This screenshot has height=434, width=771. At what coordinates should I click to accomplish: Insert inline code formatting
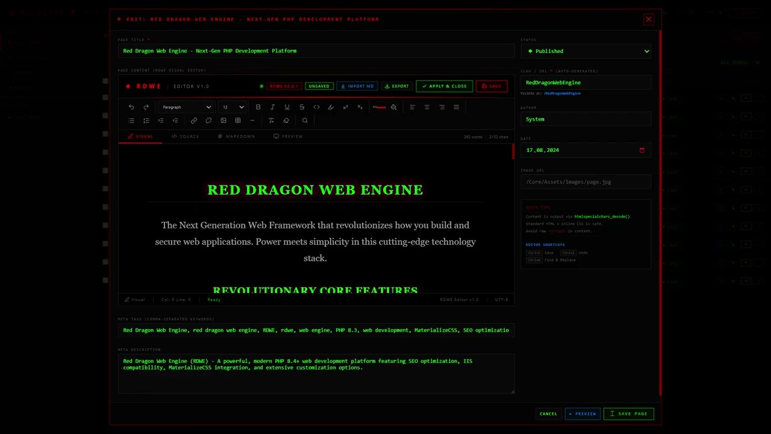click(x=316, y=107)
